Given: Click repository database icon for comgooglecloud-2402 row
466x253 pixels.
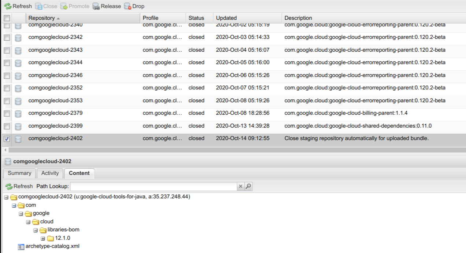Looking at the screenshot, I should click(x=18, y=139).
